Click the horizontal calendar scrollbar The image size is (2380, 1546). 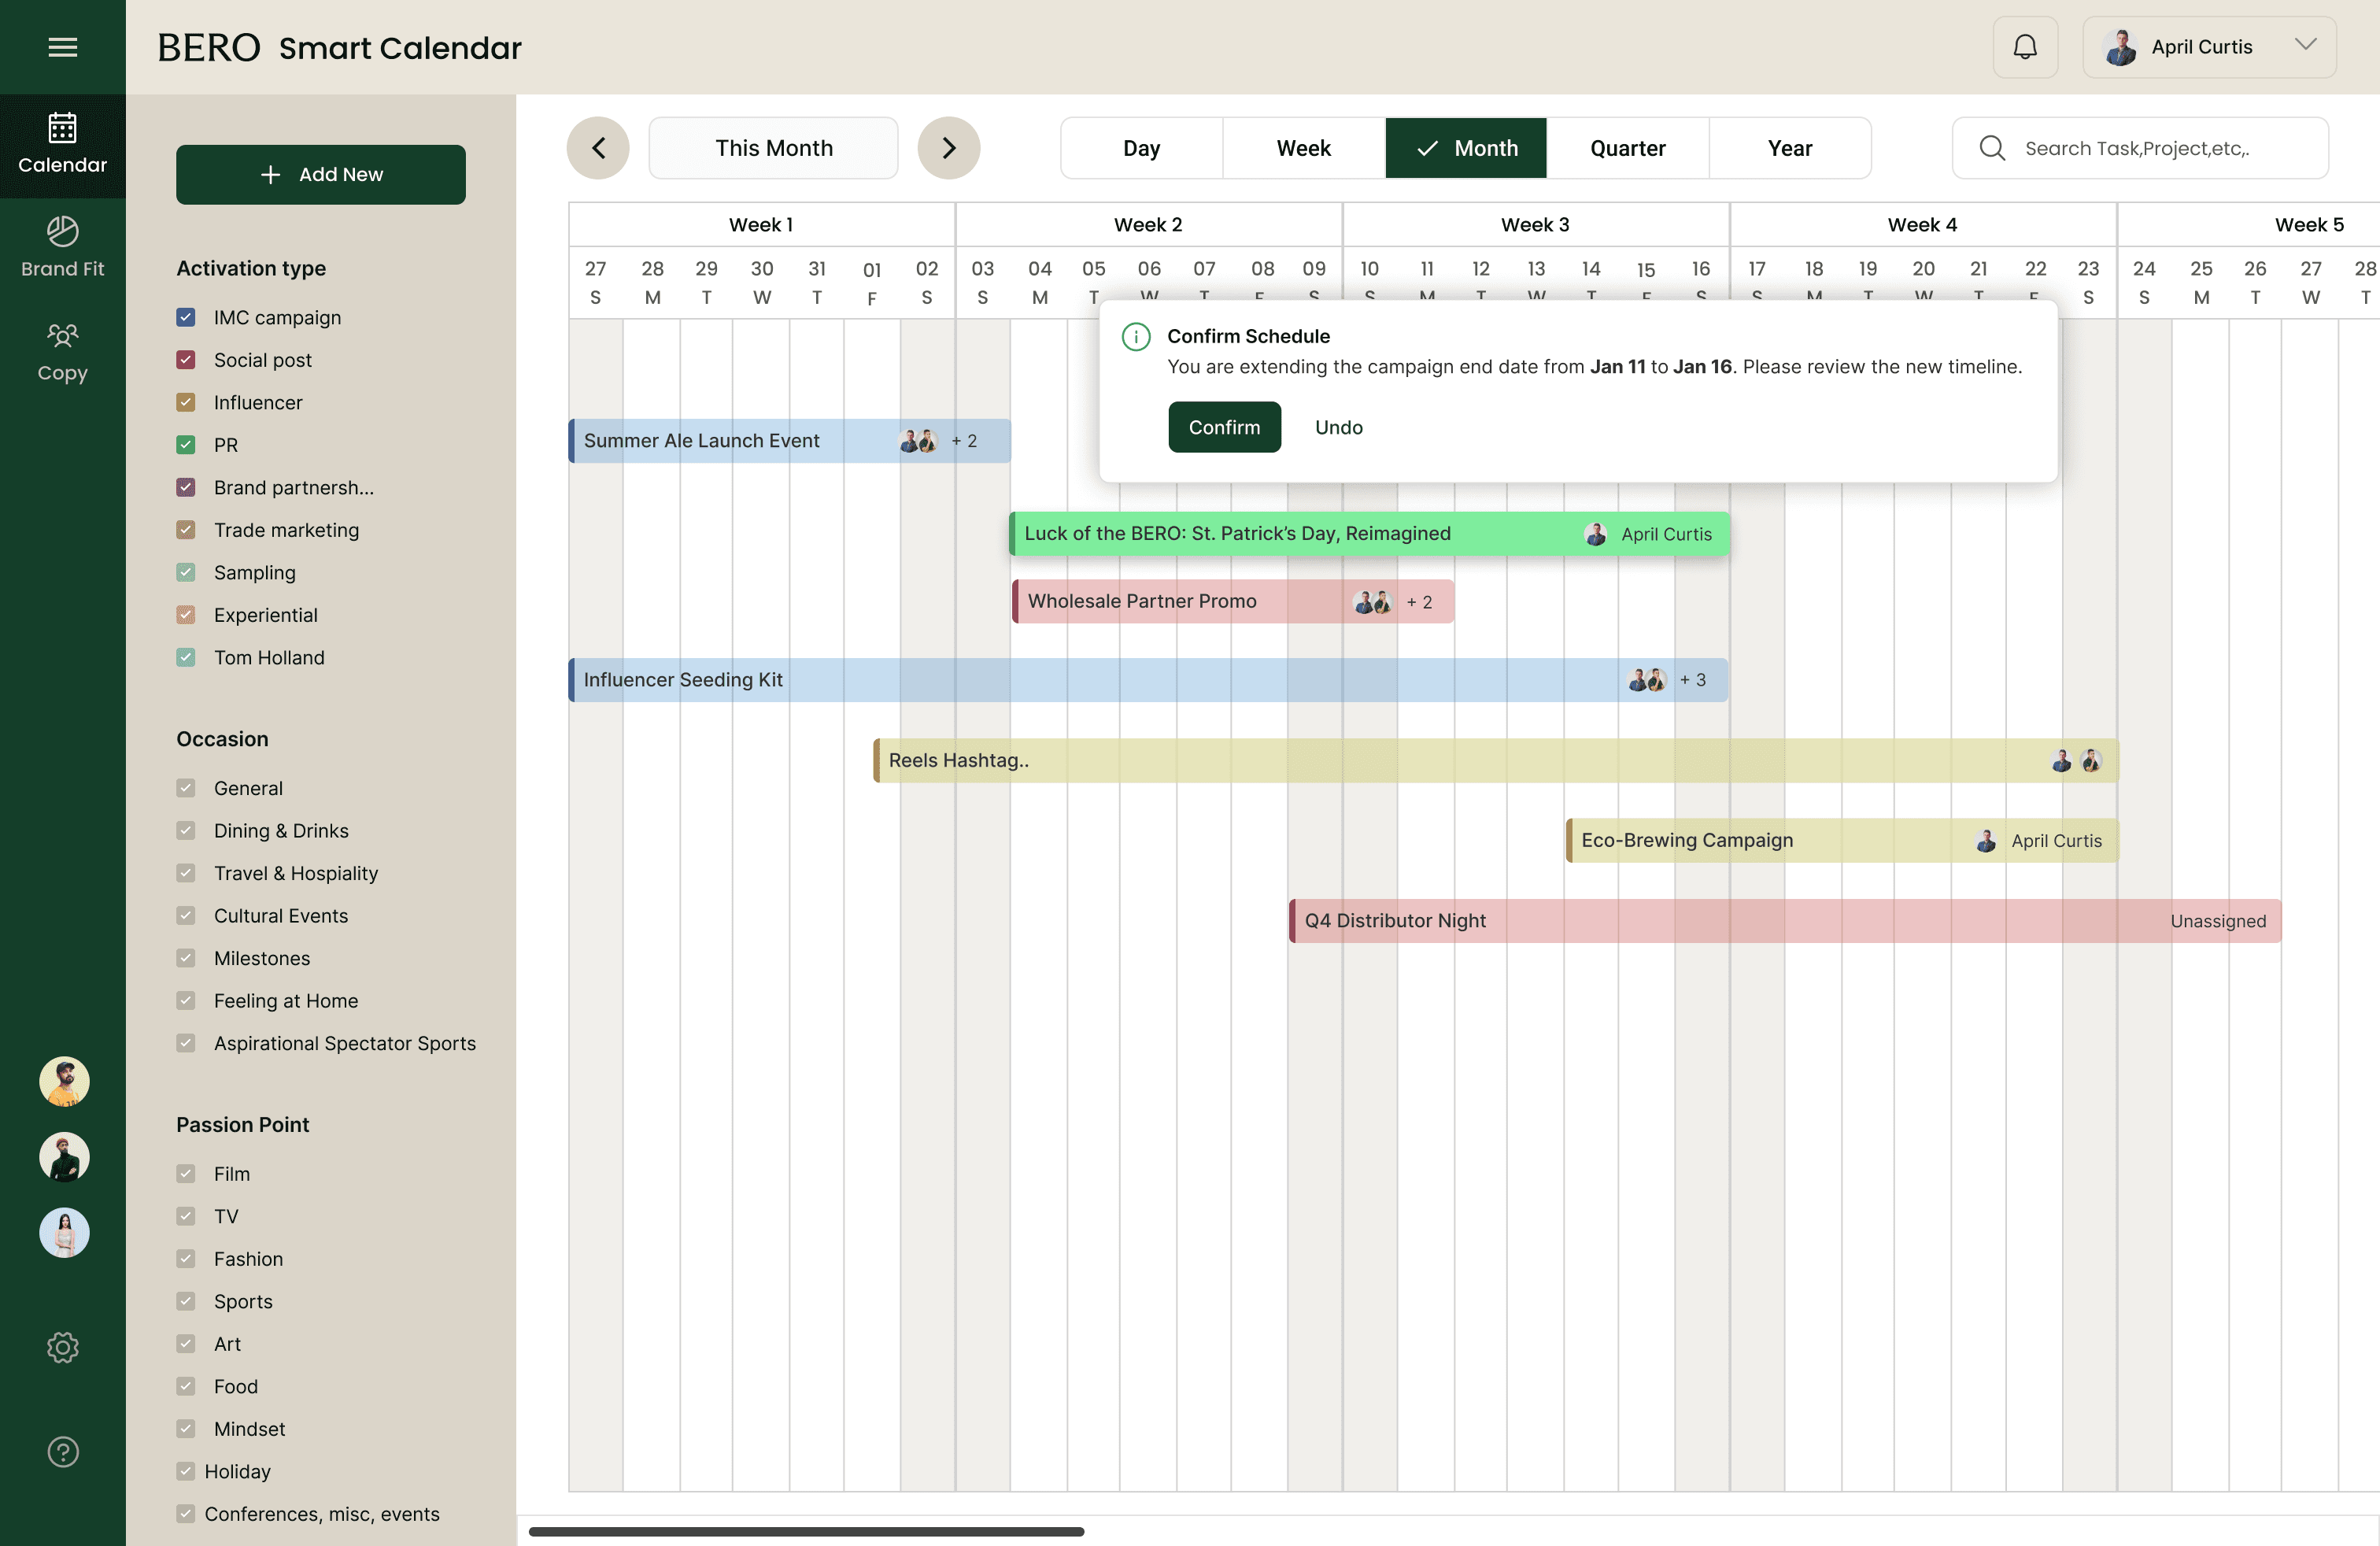coord(806,1531)
